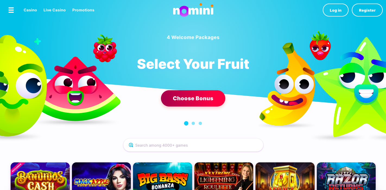386x190 pixels.
Task: Click the strawberry fruit character
Action: (320, 46)
